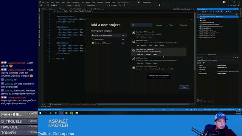Viewport: 242px width, 136px height.
Task: Open the Language filter dropdown
Action: tap(160, 25)
